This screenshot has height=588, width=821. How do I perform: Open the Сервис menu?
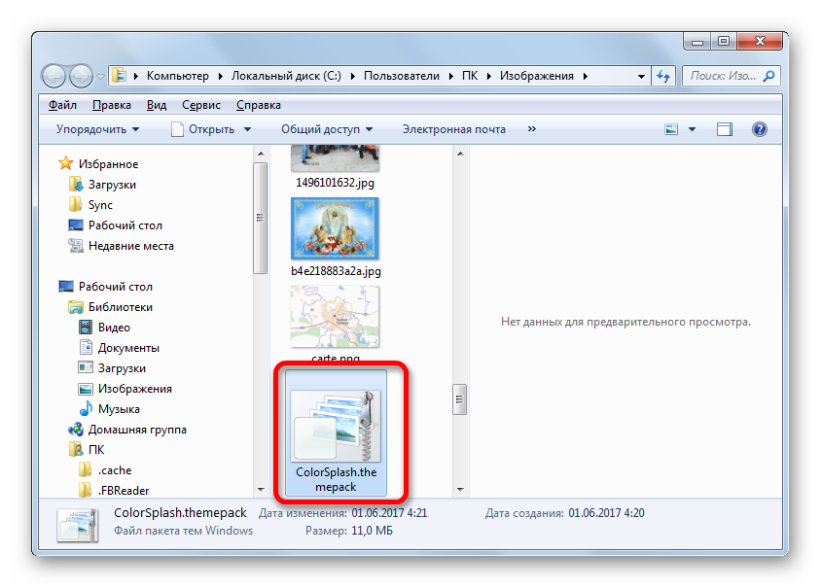200,105
